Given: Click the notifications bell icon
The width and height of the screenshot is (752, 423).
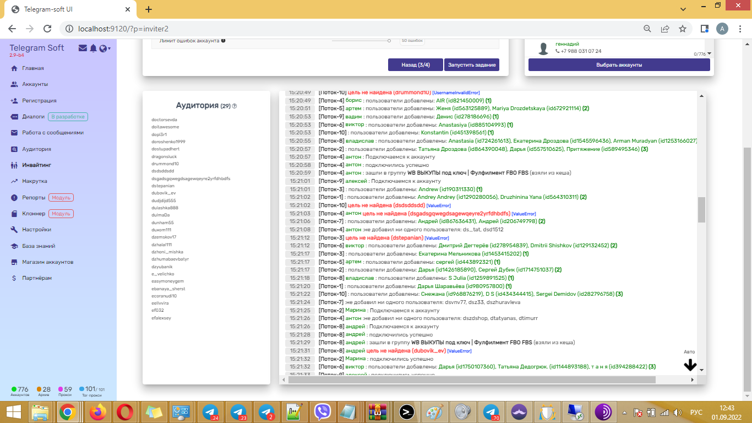Looking at the screenshot, I should [93, 48].
